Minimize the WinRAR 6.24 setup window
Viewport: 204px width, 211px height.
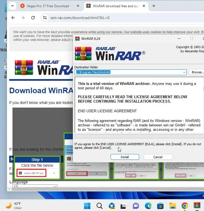(x=179, y=39)
